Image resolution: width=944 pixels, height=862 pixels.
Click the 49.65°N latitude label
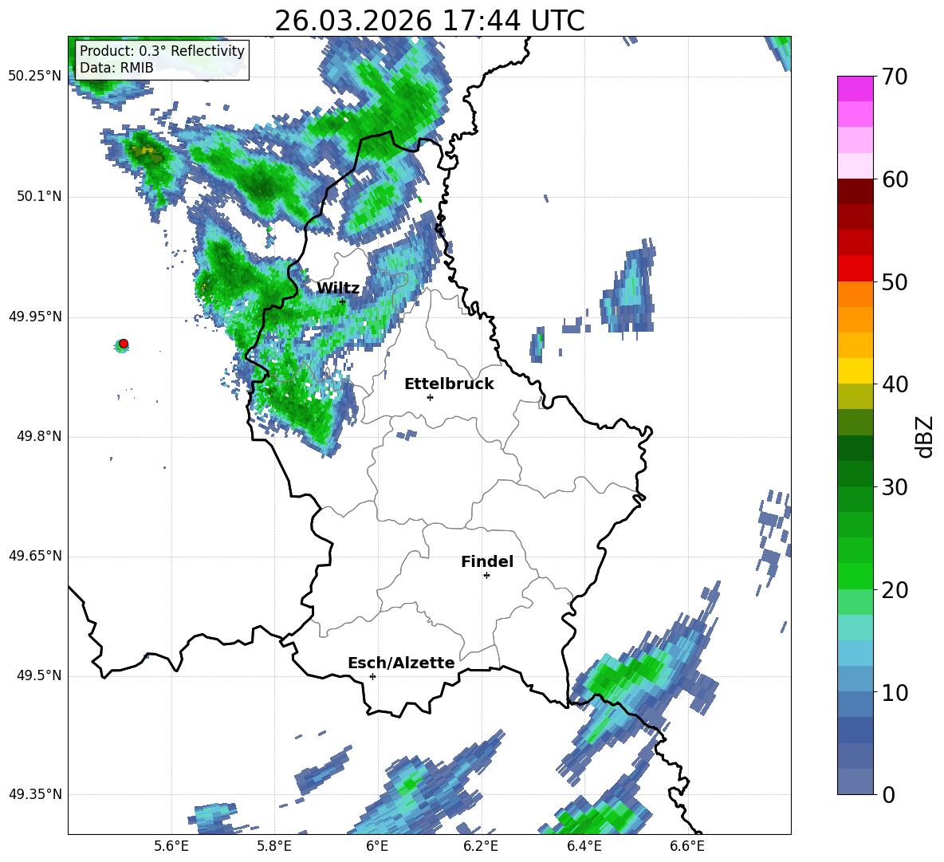click(x=35, y=556)
